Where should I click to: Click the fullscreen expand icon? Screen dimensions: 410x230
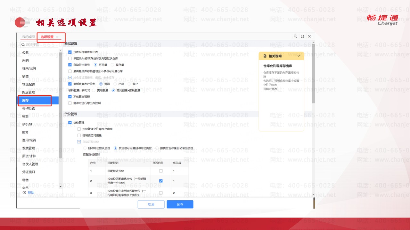click(x=302, y=36)
